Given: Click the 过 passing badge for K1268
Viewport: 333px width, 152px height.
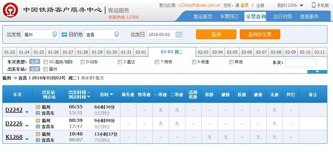Looking at the screenshot, I should pyautogui.click(x=38, y=140).
